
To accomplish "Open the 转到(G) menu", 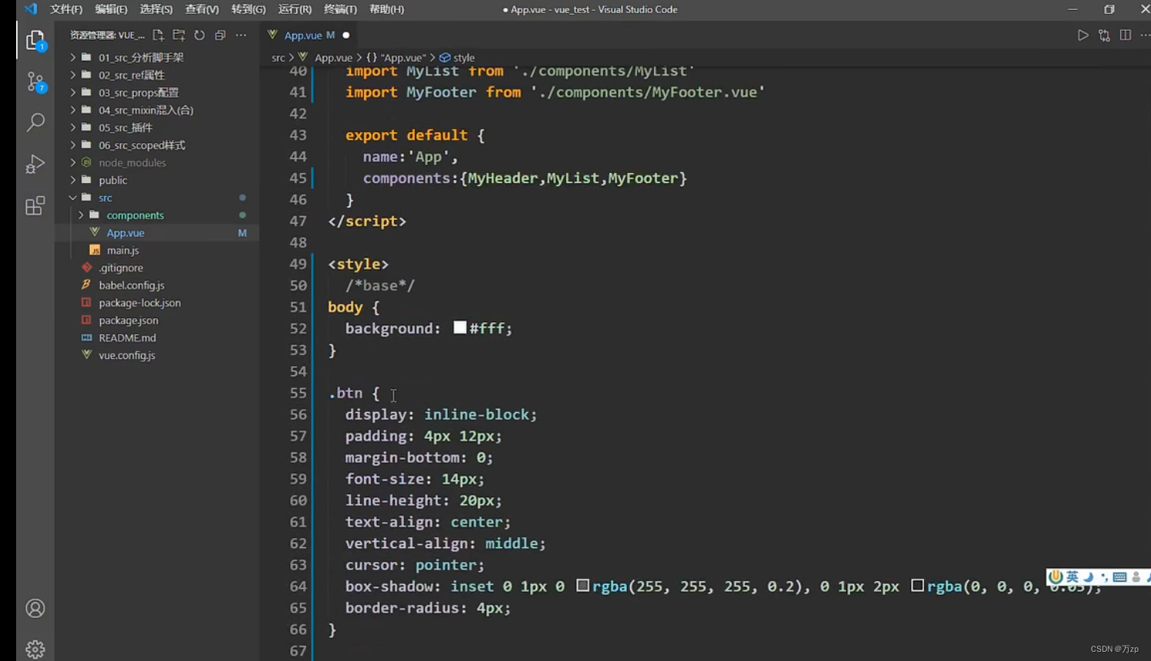I will [249, 9].
